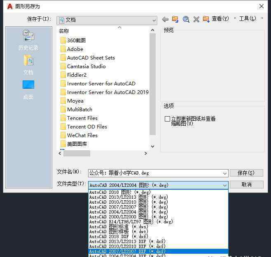Open the 历史记录 sidebar shortcut
The width and height of the screenshot is (271, 257).
pyautogui.click(x=28, y=40)
